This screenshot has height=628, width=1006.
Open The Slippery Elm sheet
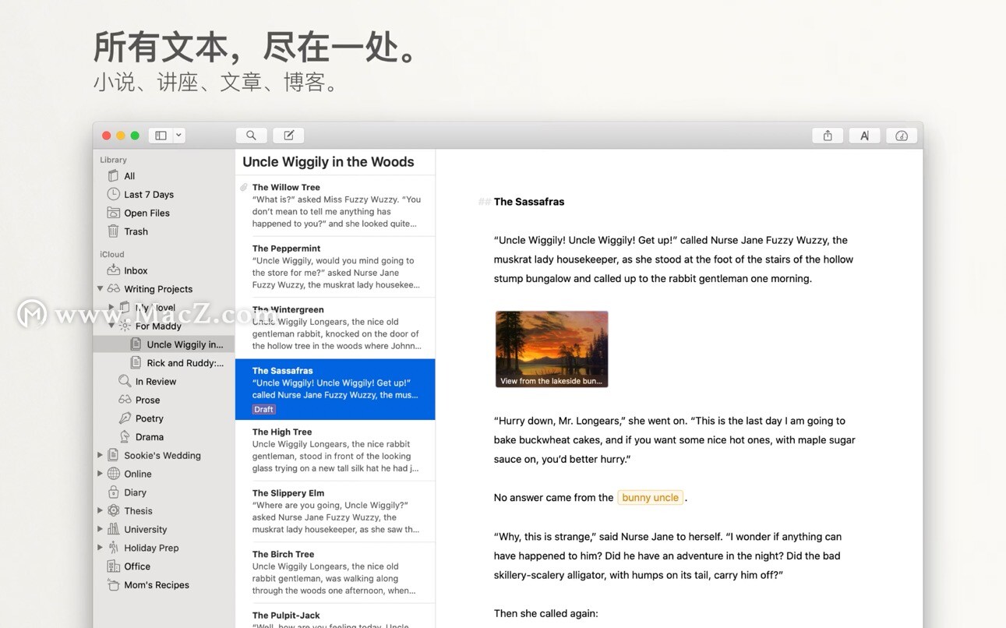[x=335, y=511]
